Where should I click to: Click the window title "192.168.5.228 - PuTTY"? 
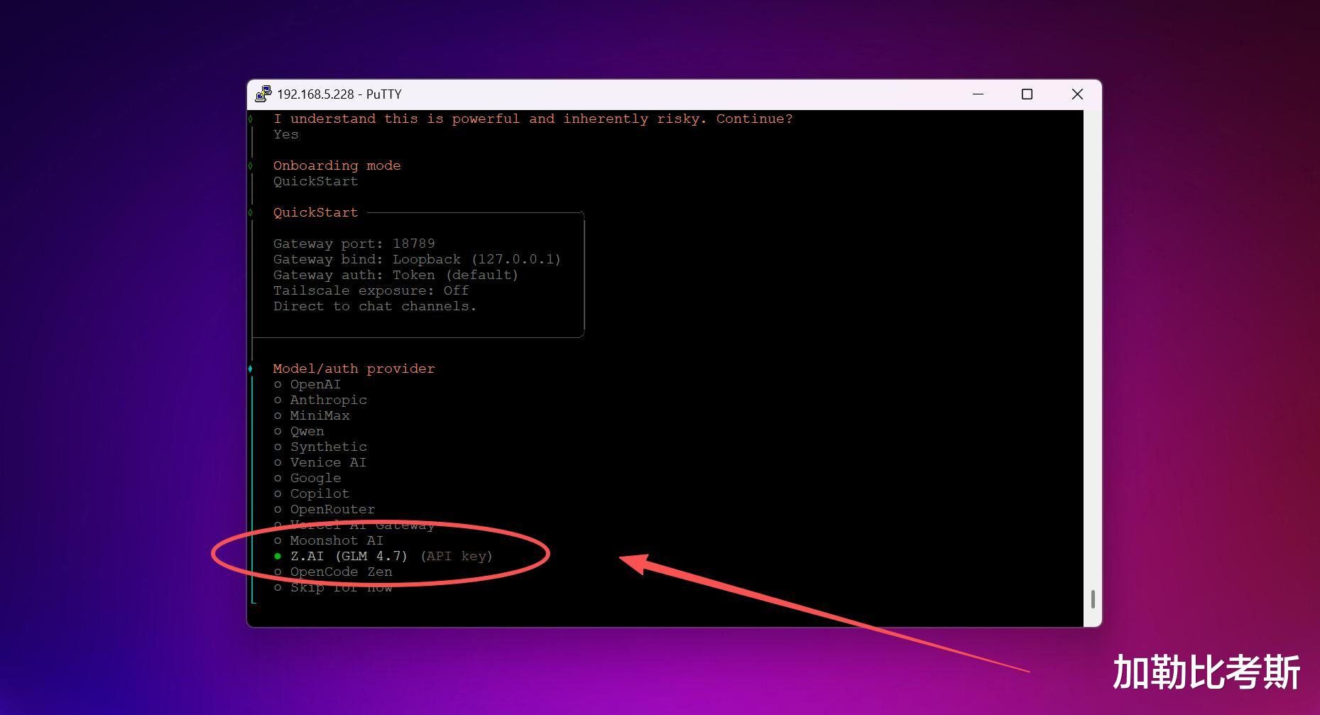pos(339,94)
